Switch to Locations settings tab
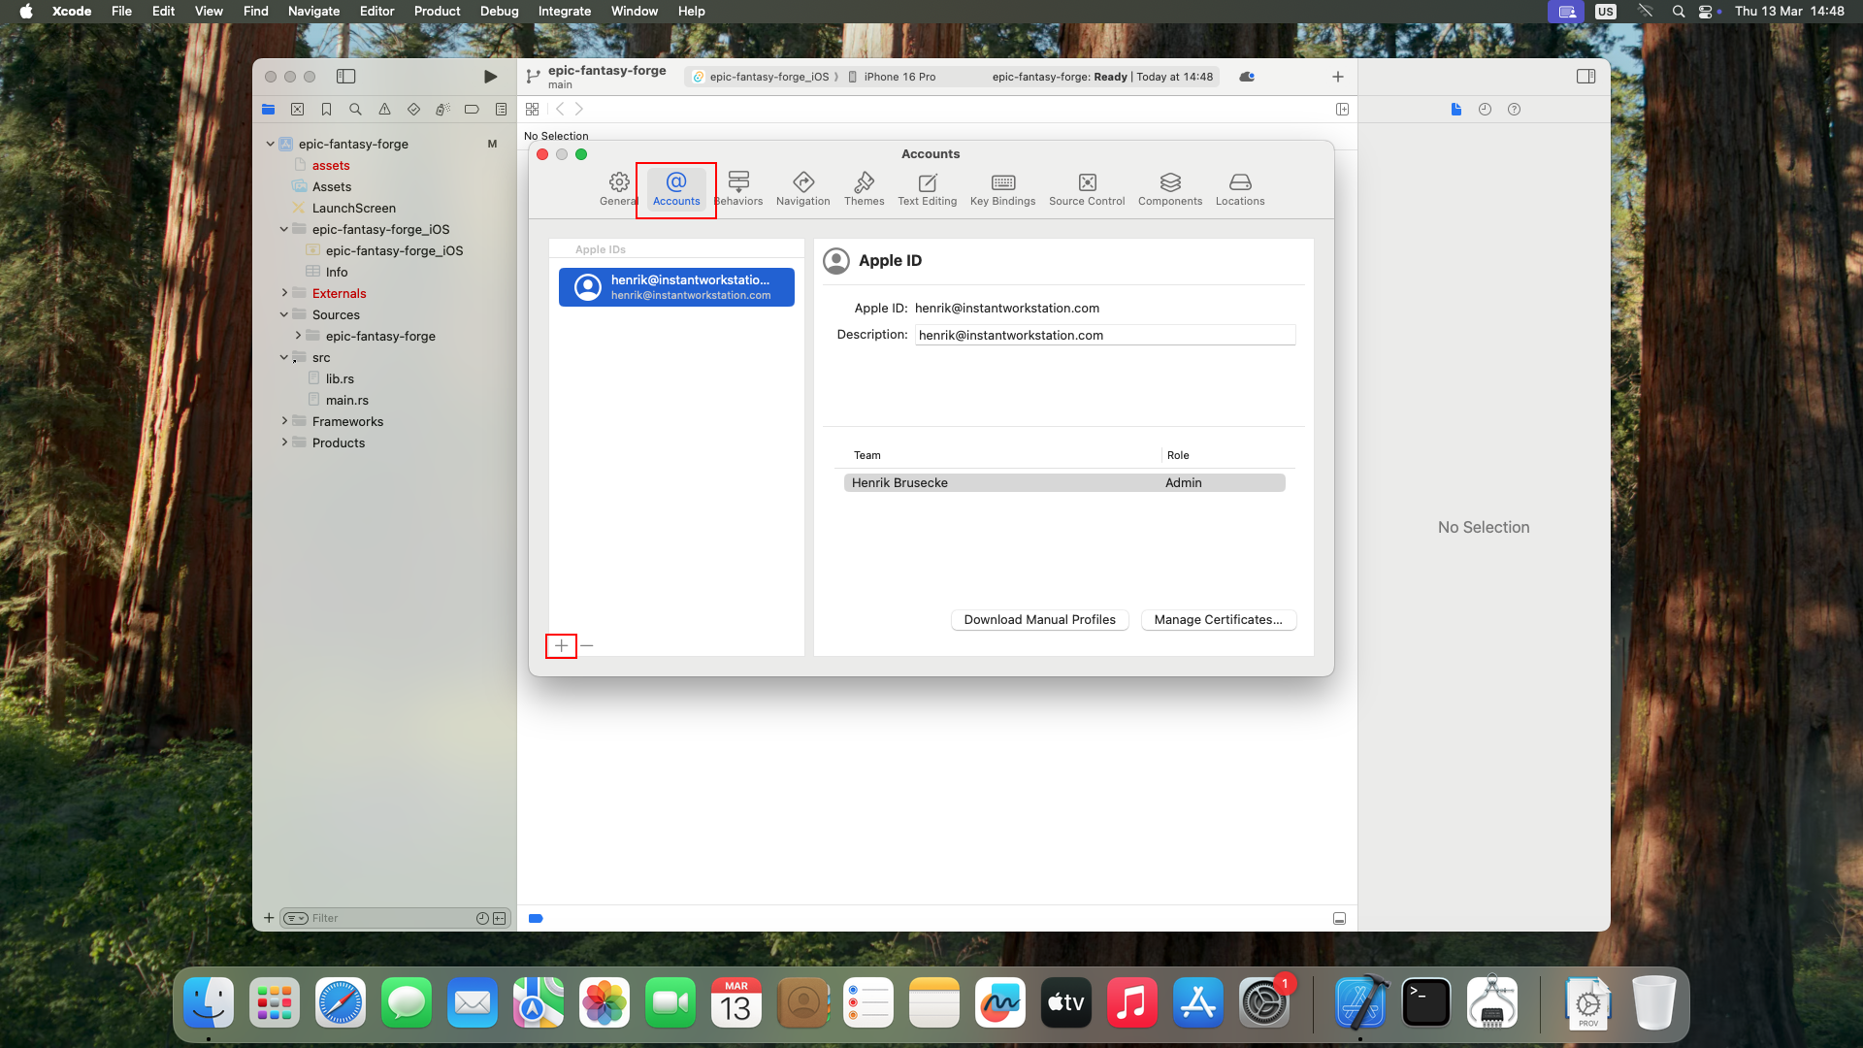Image resolution: width=1863 pixels, height=1048 pixels. pos(1240,188)
